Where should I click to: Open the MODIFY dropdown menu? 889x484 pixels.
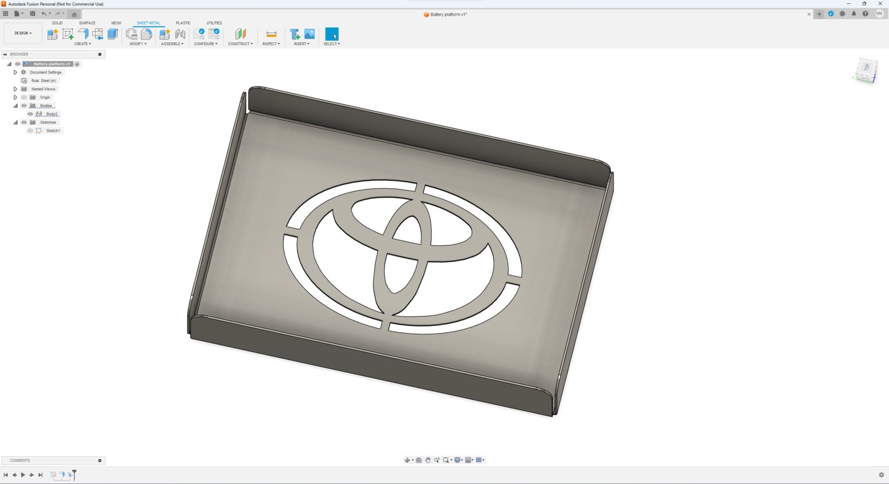[138, 44]
